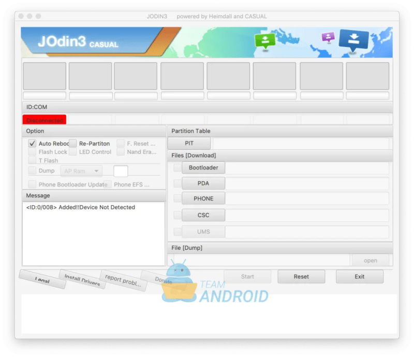
Task: Click the CSC file button
Action: [x=203, y=215]
